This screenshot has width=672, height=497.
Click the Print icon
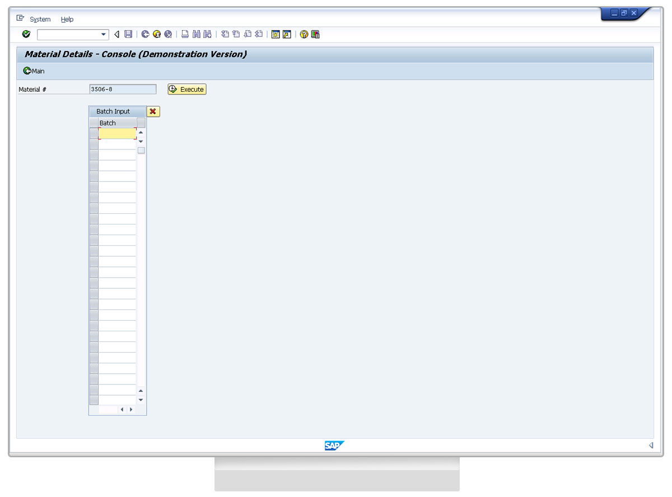pyautogui.click(x=185, y=35)
